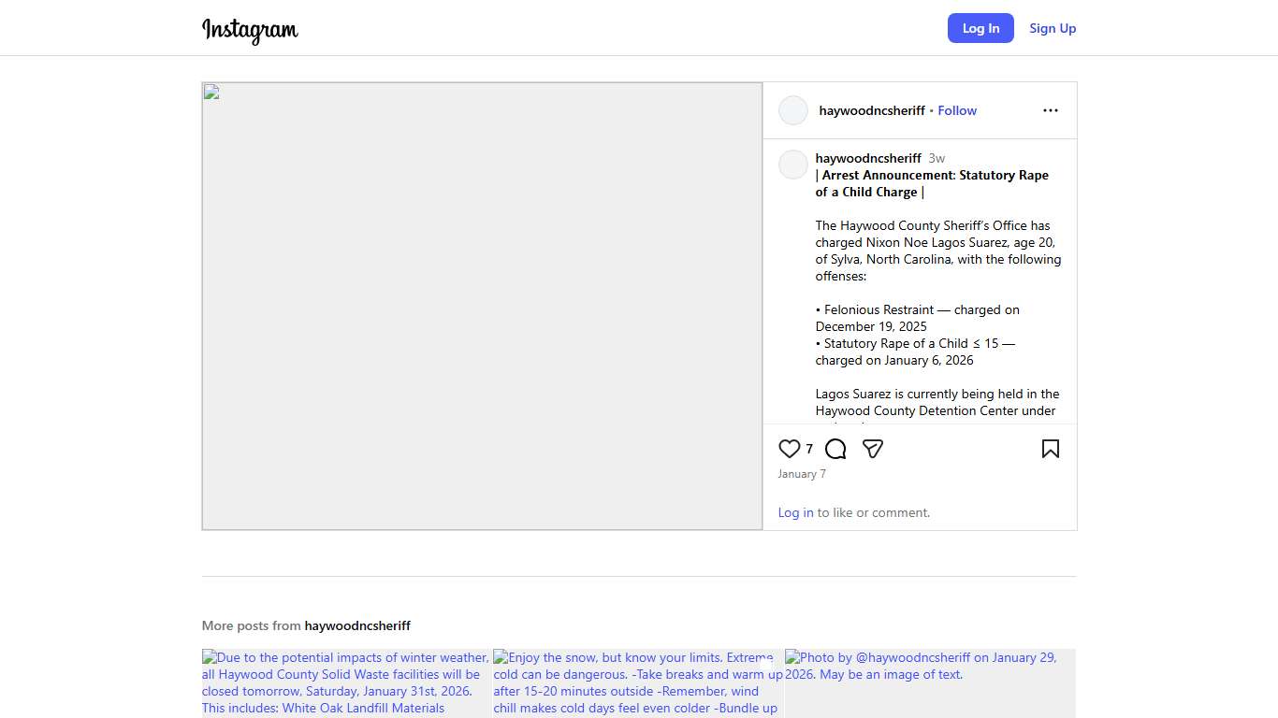Screen dimensions: 1278x718
Task: Click caption profile avatar beside username
Action: [792, 165]
